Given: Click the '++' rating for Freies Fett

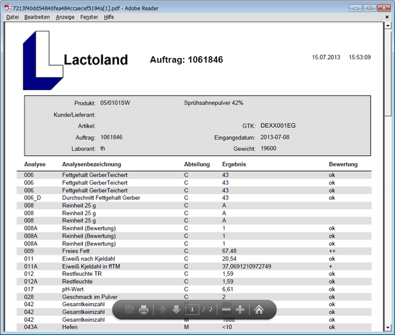Looking at the screenshot, I should pyautogui.click(x=332, y=251).
